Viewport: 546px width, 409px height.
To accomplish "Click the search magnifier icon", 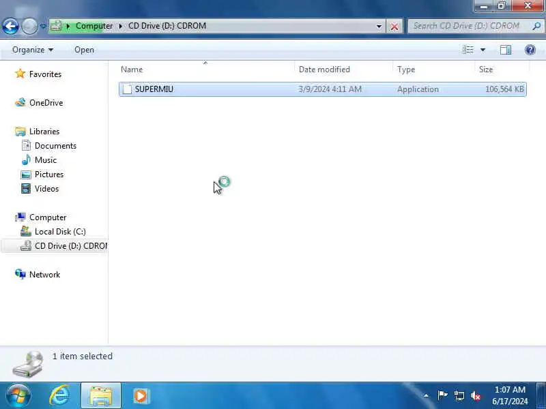I will (x=536, y=26).
